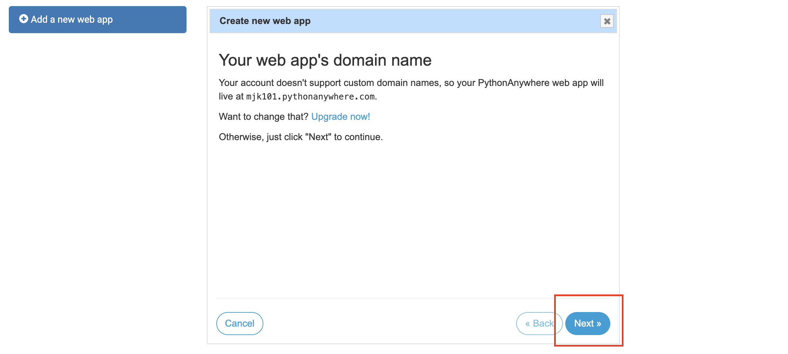The height and width of the screenshot is (354, 788).
Task: Go back with the « Back button
Action: coord(539,324)
